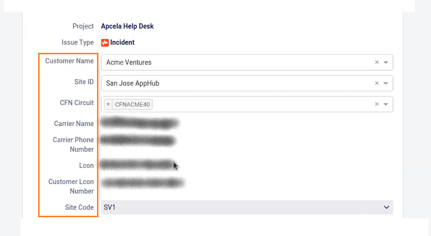Click empty area inside CFN Circuit field
The height and width of the screenshot is (236, 431).
(257, 104)
